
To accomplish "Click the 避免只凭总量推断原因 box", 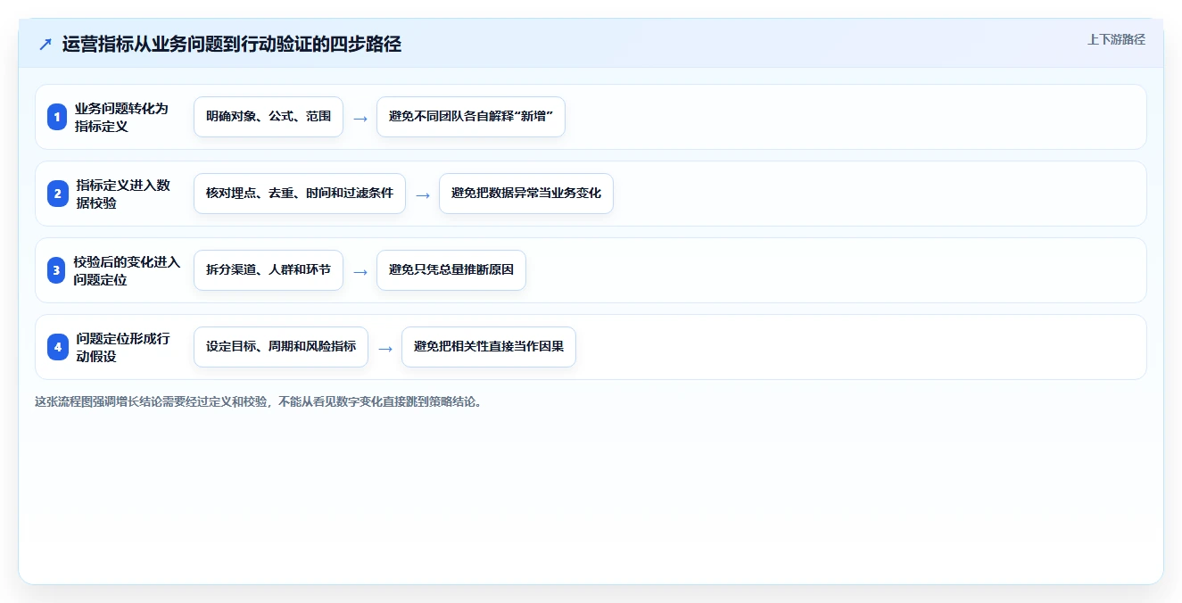I will (x=451, y=270).
